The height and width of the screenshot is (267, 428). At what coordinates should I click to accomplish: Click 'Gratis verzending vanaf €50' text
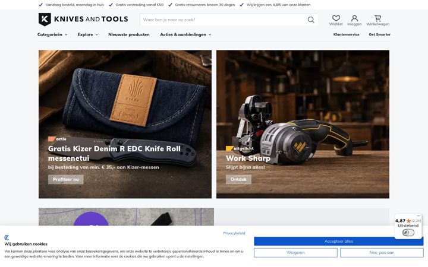tap(140, 5)
